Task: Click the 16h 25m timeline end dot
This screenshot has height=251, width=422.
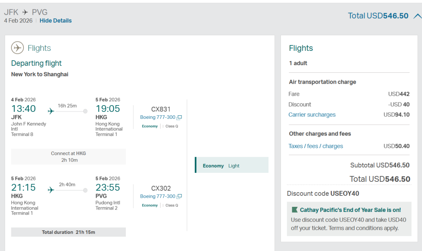Action: (x=85, y=111)
